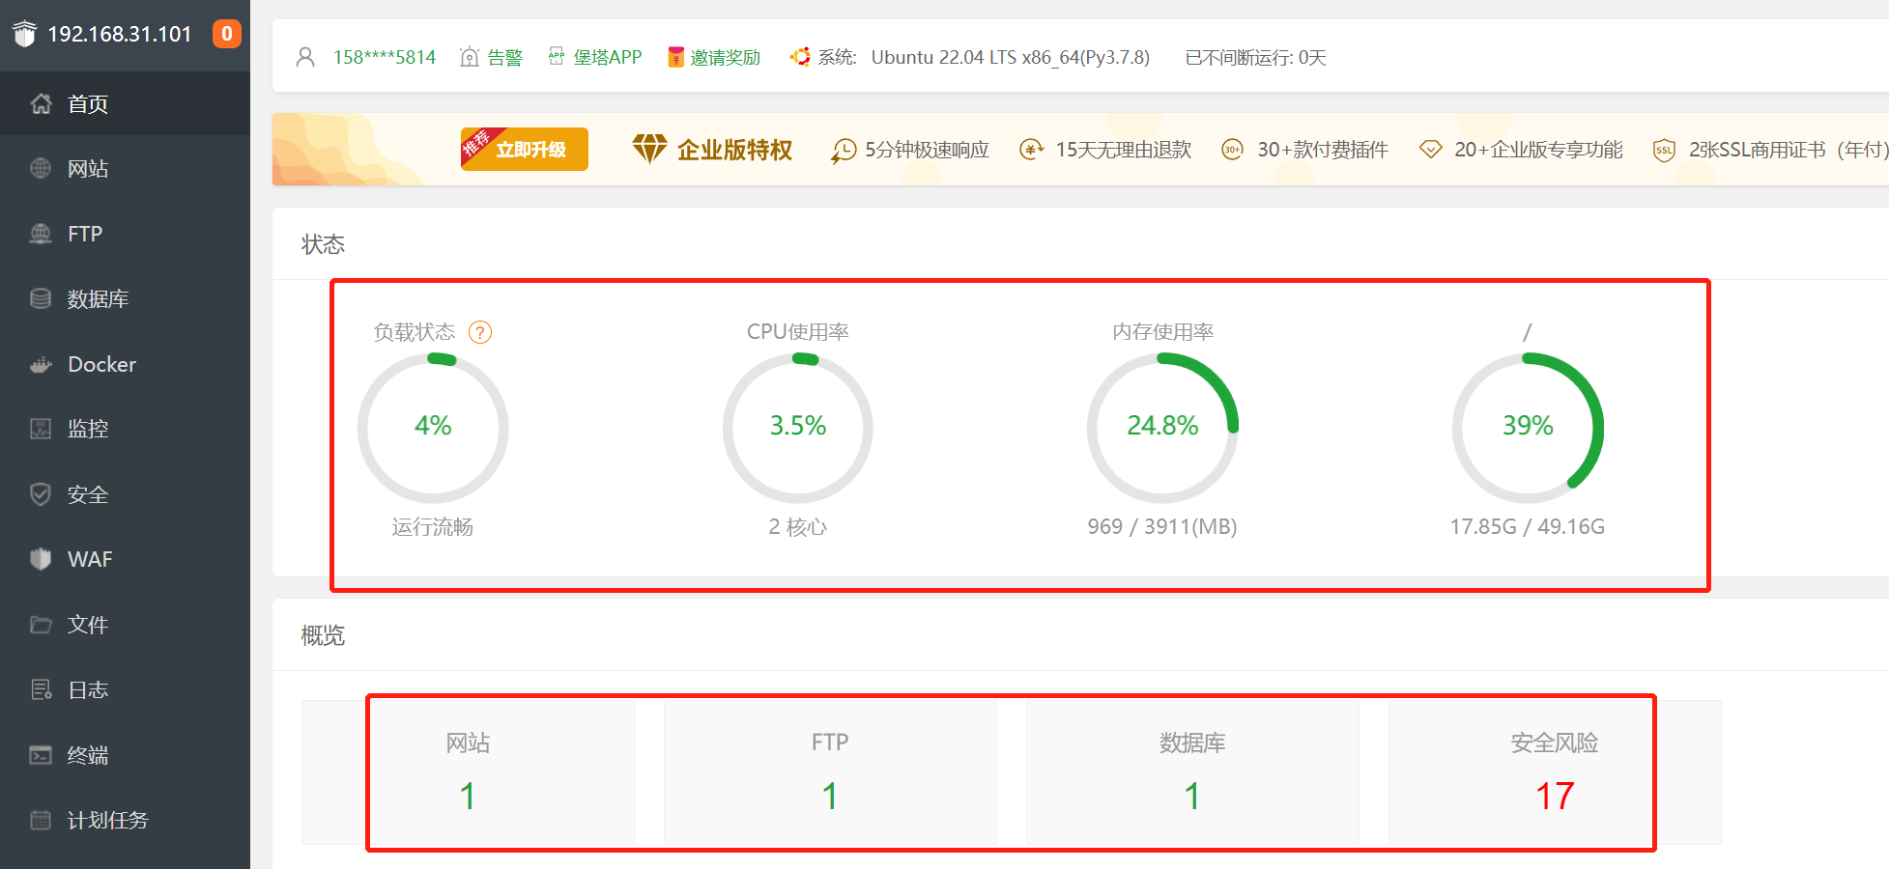The height and width of the screenshot is (869, 1889).
Task: Open the 堡塔APP link
Action: pyautogui.click(x=608, y=57)
